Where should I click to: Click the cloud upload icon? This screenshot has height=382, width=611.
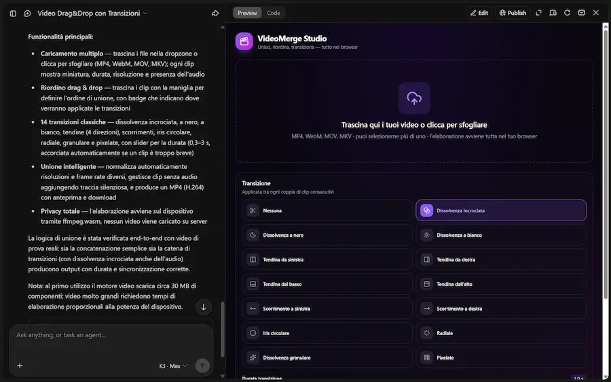tap(414, 98)
